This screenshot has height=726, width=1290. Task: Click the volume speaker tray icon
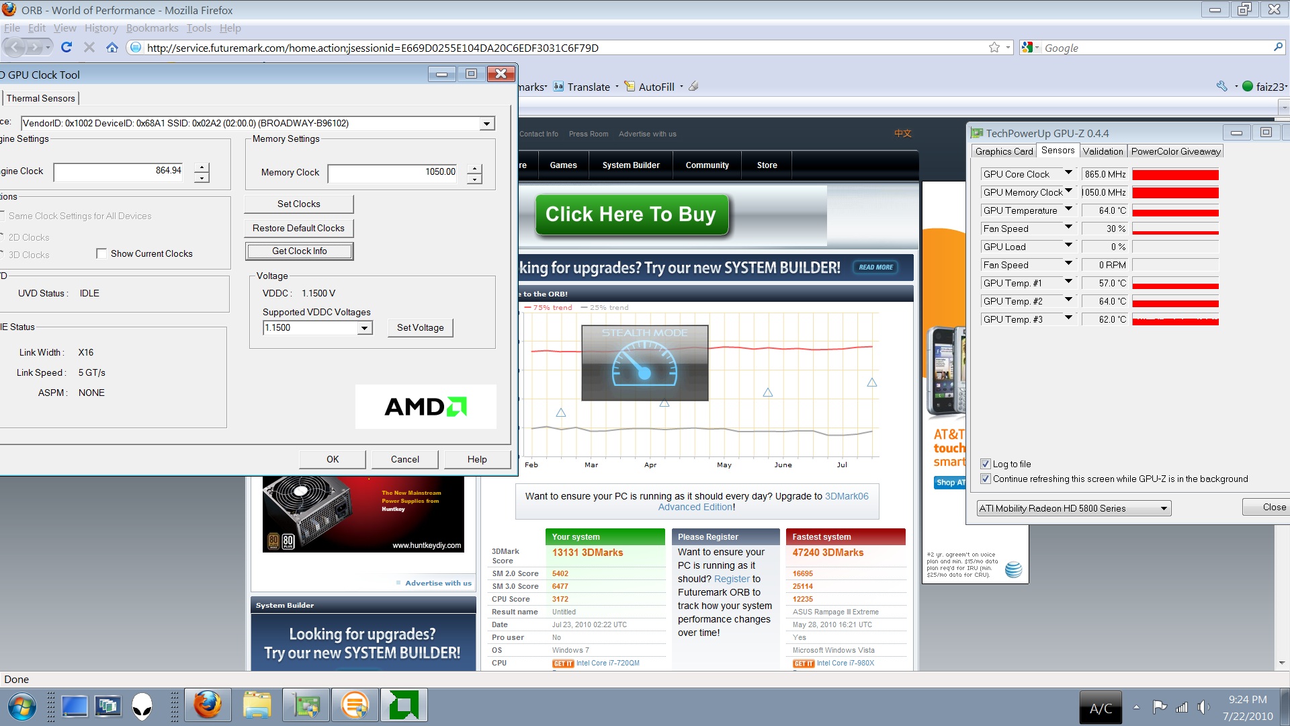1203,707
